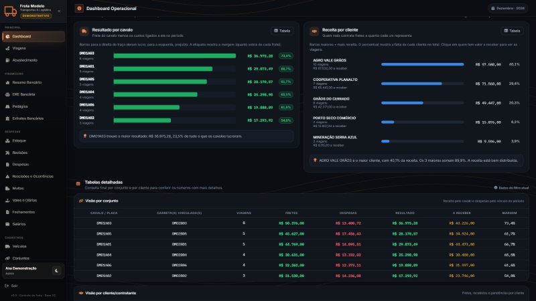Click the Vales e Diárias icon
The width and height of the screenshot is (536, 301).
7,200
